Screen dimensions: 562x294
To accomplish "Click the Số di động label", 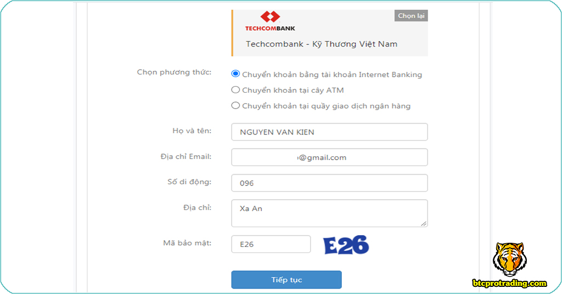I will point(189,182).
